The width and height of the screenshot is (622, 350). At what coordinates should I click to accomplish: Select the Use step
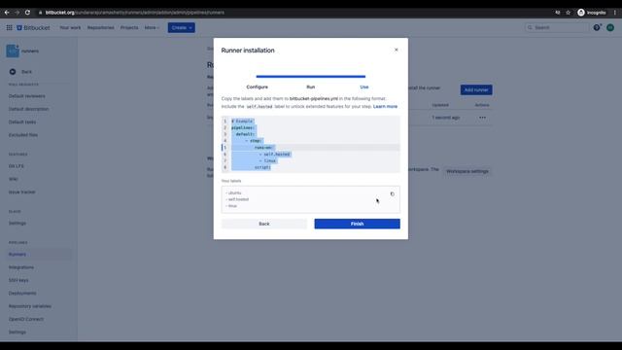tap(364, 87)
